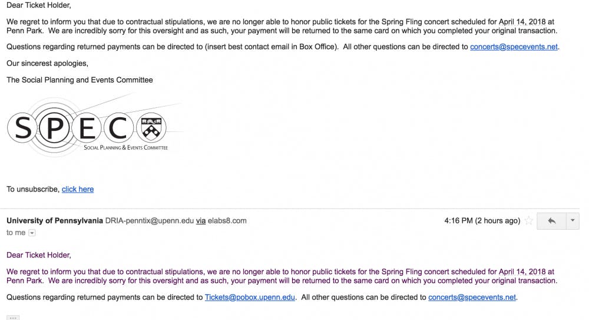Click the sender name University of Pennsylvania
Screen dimensions: 589x320
[55, 221]
